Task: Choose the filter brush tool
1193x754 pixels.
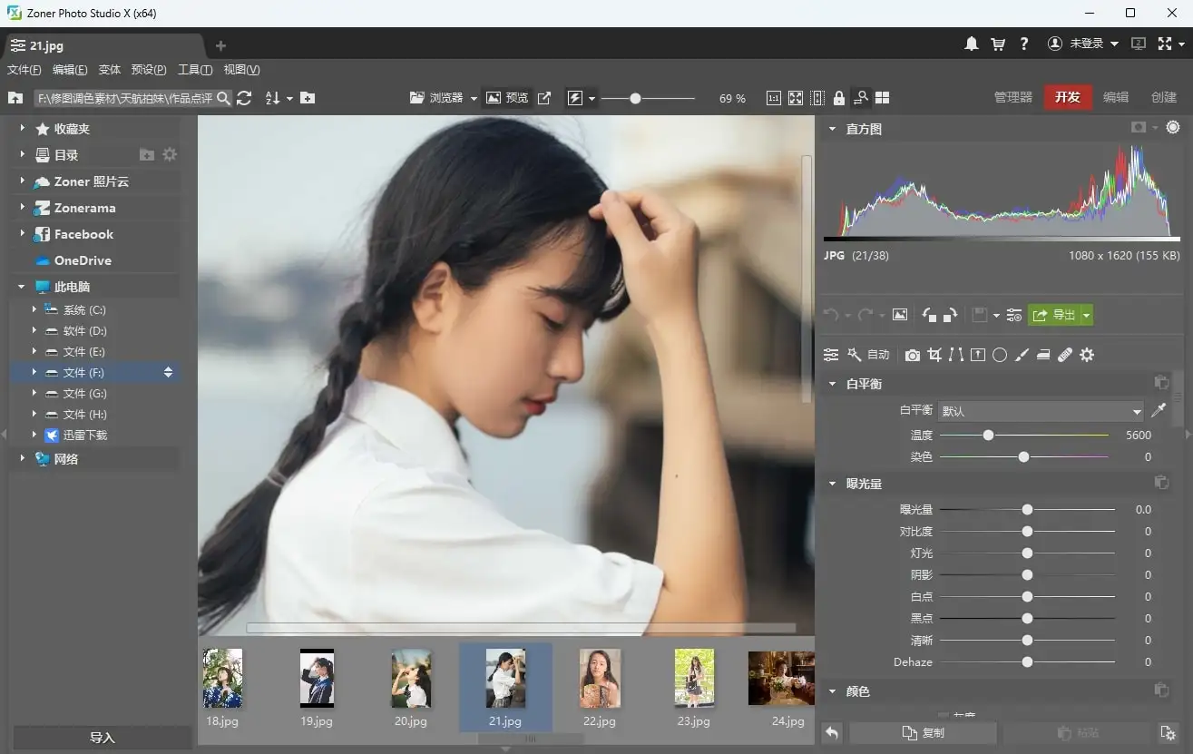Action: (x=1022, y=355)
